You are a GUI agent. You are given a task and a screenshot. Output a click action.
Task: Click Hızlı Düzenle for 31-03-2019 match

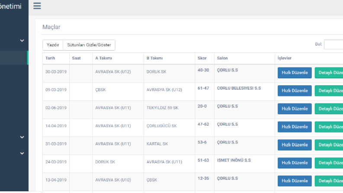295,145
